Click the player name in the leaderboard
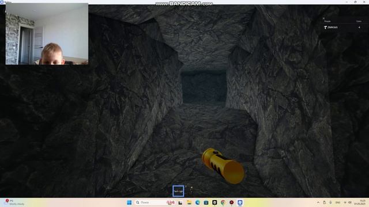This screenshot has width=369, height=207. pyautogui.click(x=332, y=28)
